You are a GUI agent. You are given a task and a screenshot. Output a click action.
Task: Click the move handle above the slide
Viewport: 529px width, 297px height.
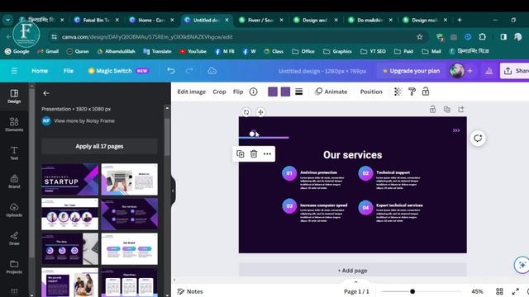pyautogui.click(x=260, y=112)
